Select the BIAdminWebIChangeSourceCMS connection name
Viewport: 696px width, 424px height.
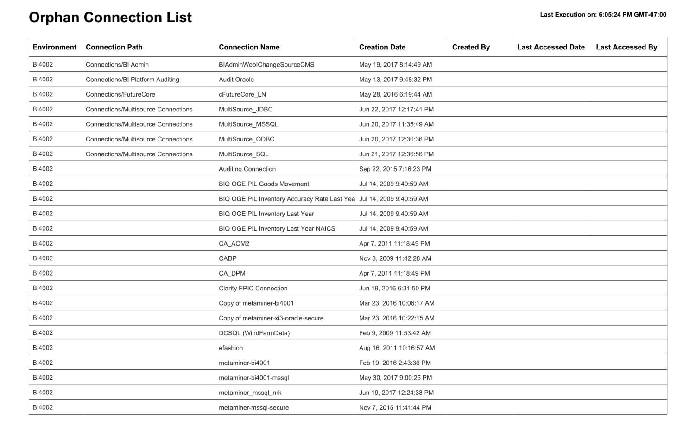(x=266, y=65)
